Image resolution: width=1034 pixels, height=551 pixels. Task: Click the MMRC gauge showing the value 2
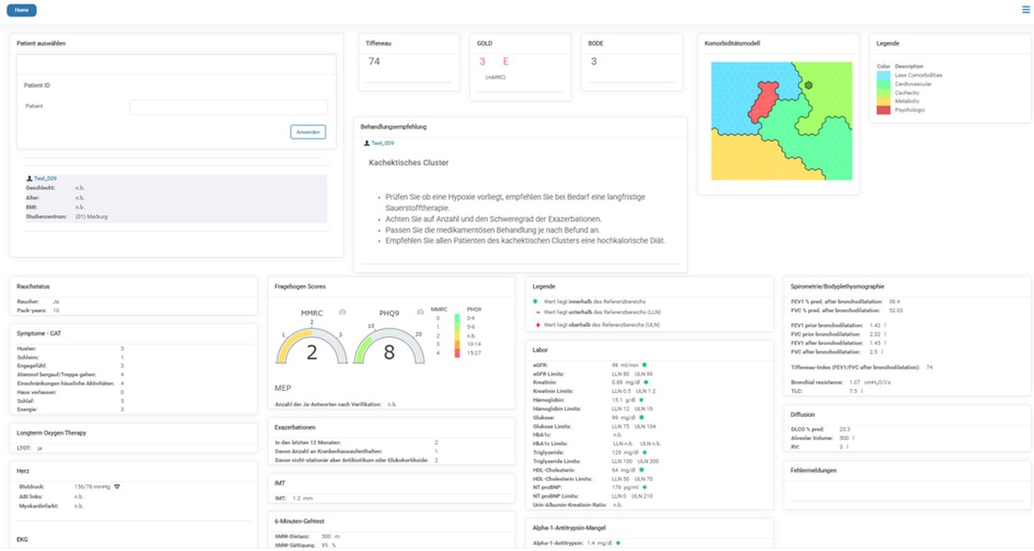tap(312, 346)
